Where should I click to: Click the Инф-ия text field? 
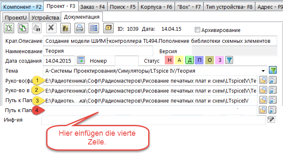[153, 120]
